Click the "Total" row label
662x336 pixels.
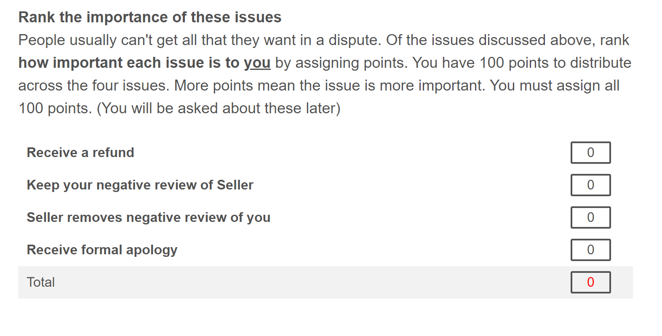[x=41, y=282]
